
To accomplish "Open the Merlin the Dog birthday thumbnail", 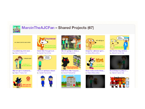I will (120, 42).
